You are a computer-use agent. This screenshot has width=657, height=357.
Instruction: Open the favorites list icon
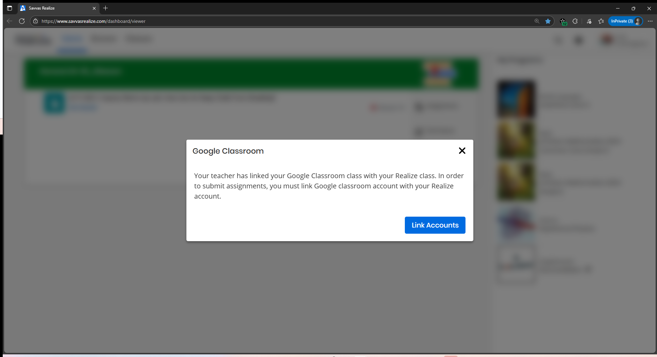(601, 21)
